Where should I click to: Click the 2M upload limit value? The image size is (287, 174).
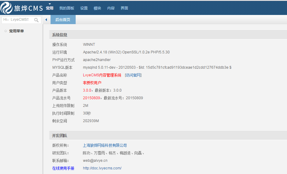(x=85, y=106)
